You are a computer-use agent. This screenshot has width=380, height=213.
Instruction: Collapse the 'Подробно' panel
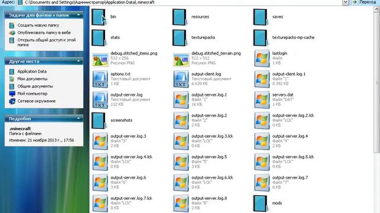(78, 118)
